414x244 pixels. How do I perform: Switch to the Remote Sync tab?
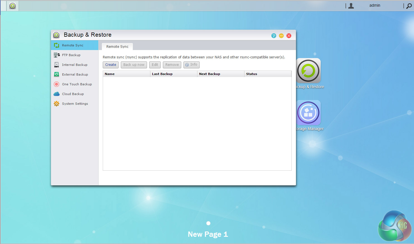(x=117, y=47)
